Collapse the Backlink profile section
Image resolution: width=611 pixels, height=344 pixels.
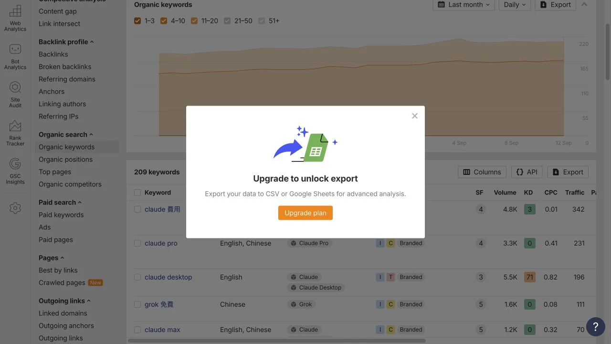pyautogui.click(x=92, y=42)
